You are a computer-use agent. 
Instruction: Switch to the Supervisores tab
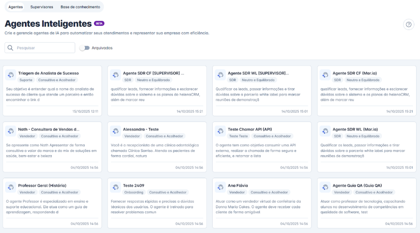tap(41, 7)
